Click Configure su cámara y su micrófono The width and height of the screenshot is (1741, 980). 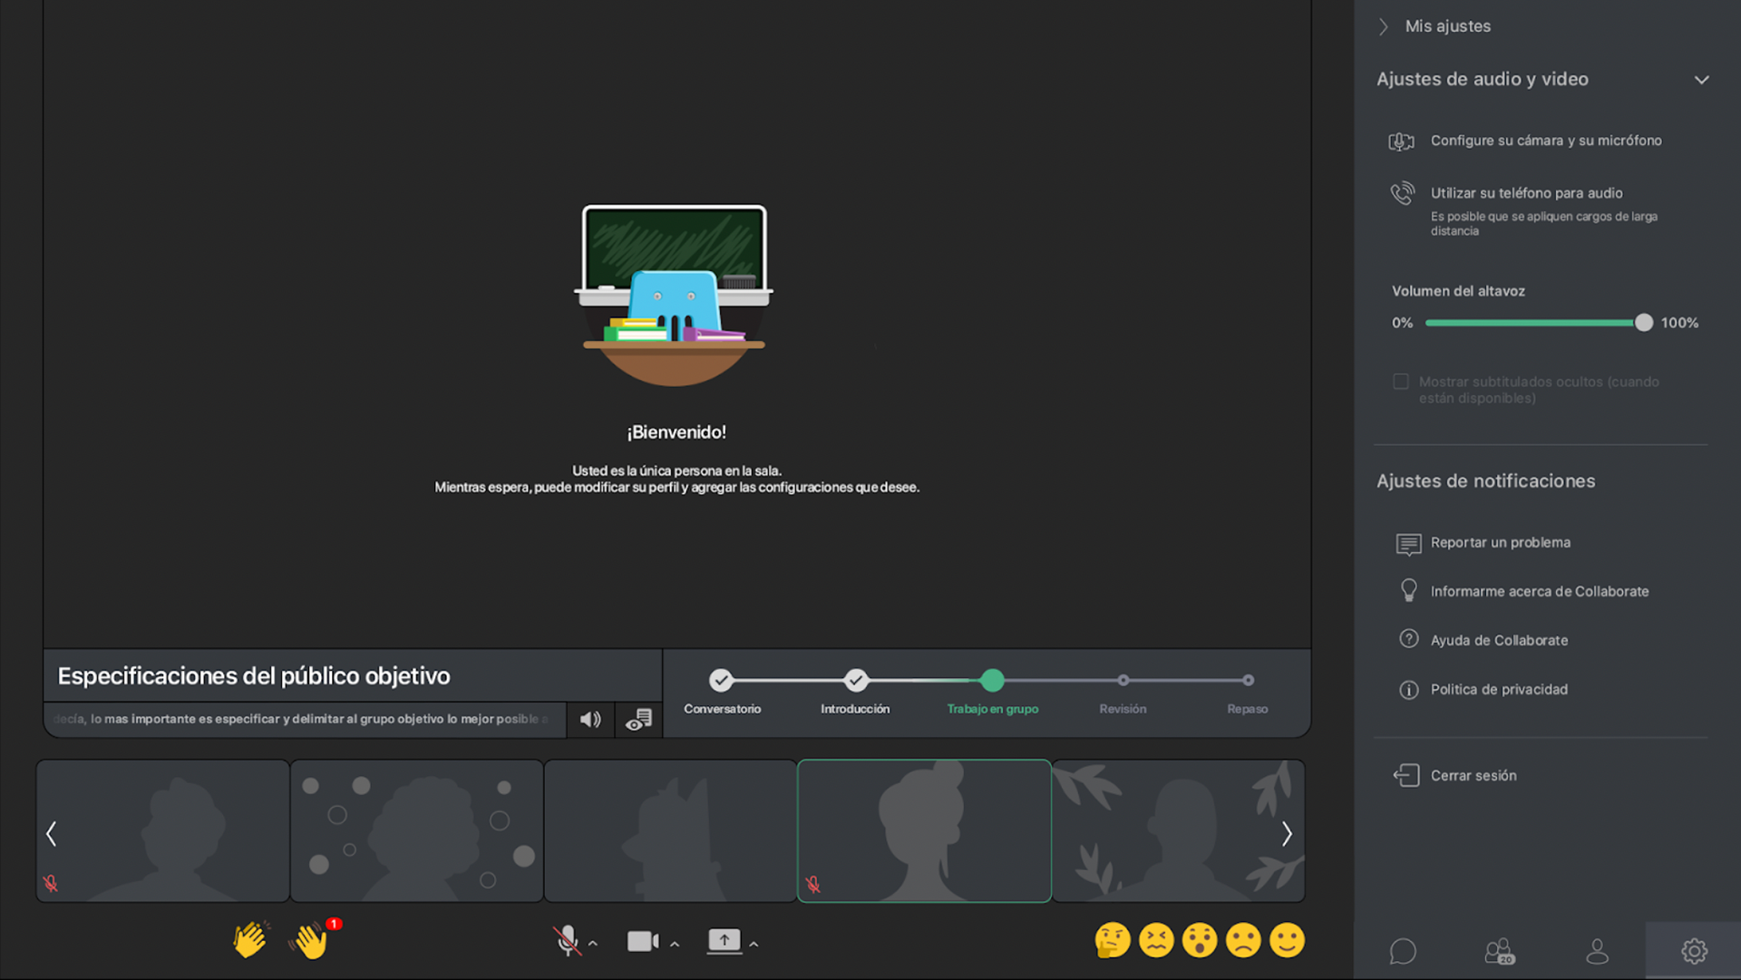tap(1545, 141)
